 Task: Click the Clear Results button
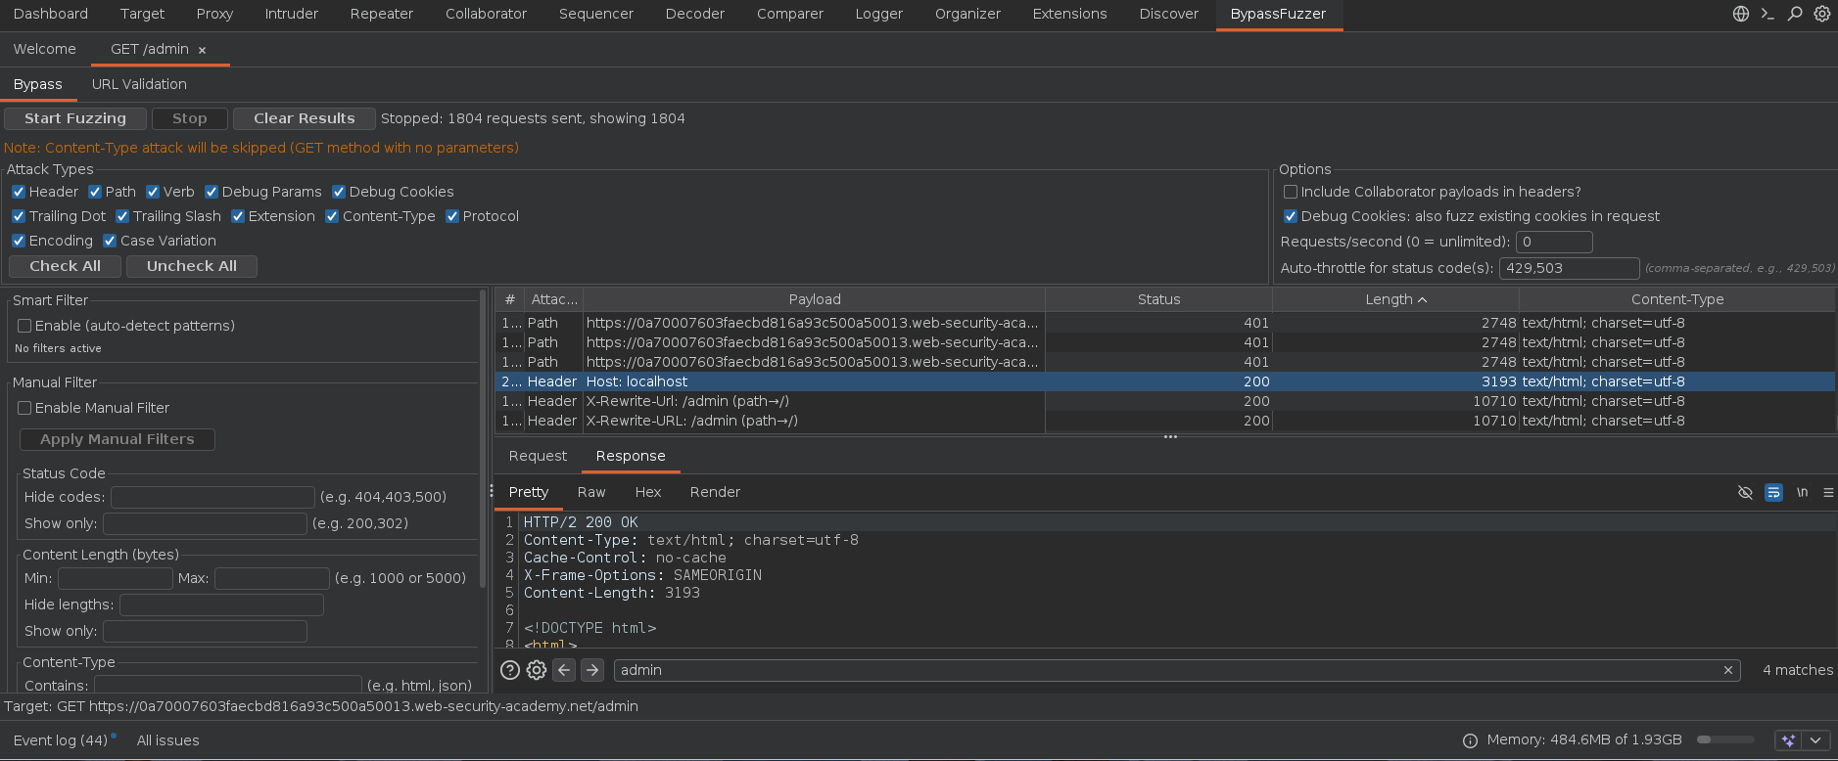304,118
